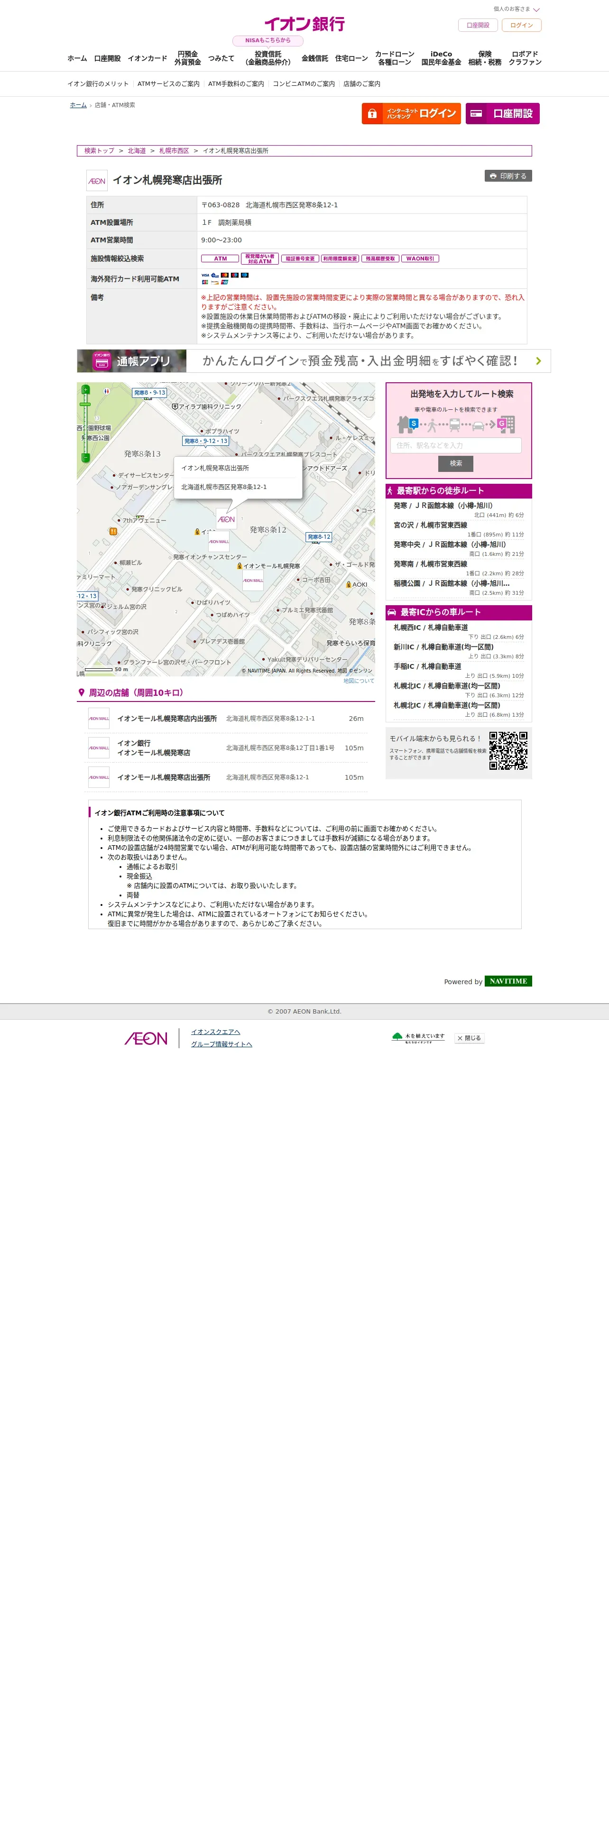Click the 残高照度受取 tag
The width and height of the screenshot is (609, 1827).
(380, 259)
